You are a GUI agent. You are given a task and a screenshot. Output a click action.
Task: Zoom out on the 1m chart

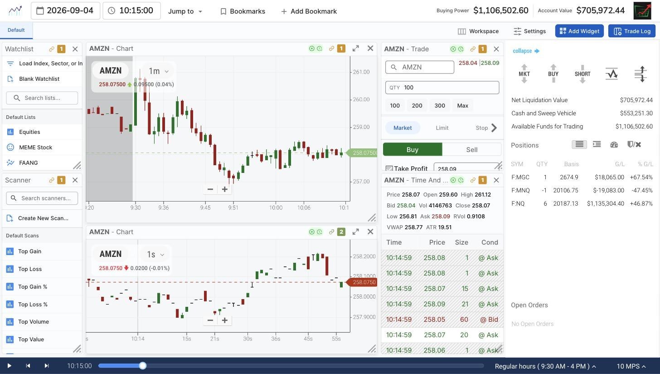click(x=210, y=189)
